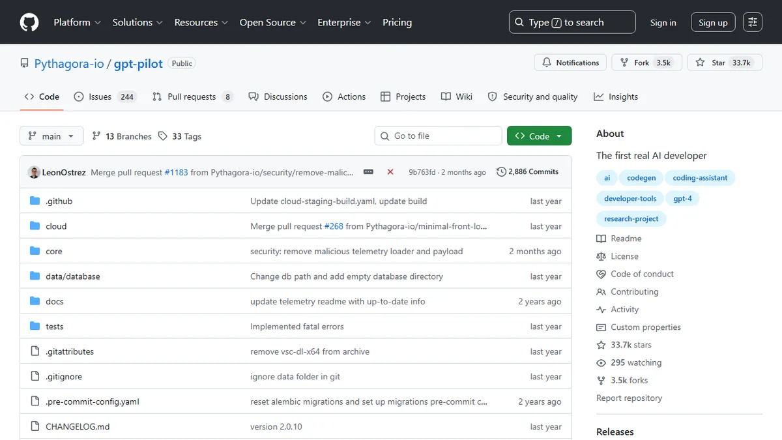Click the Fork count 3.5k
The image size is (782, 440).
tap(663, 63)
